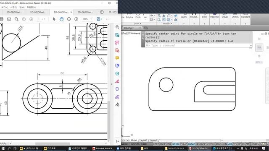This screenshot has height=151, width=269.
Task: Toggle OSNAP in AutoCAD status bar
Action: (192, 144)
